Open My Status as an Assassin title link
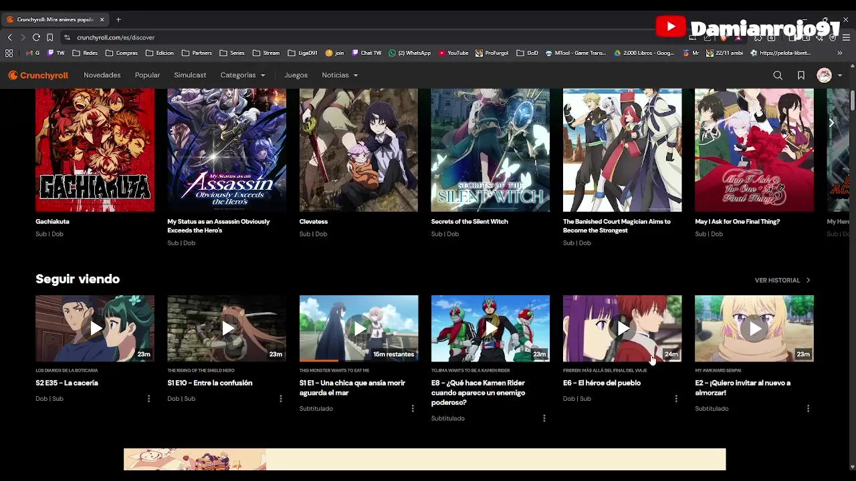This screenshot has width=856, height=481. point(219,226)
